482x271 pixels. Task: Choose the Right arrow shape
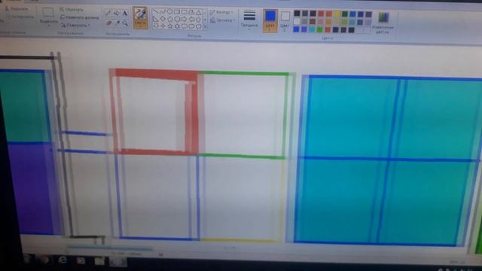[x=184, y=19]
